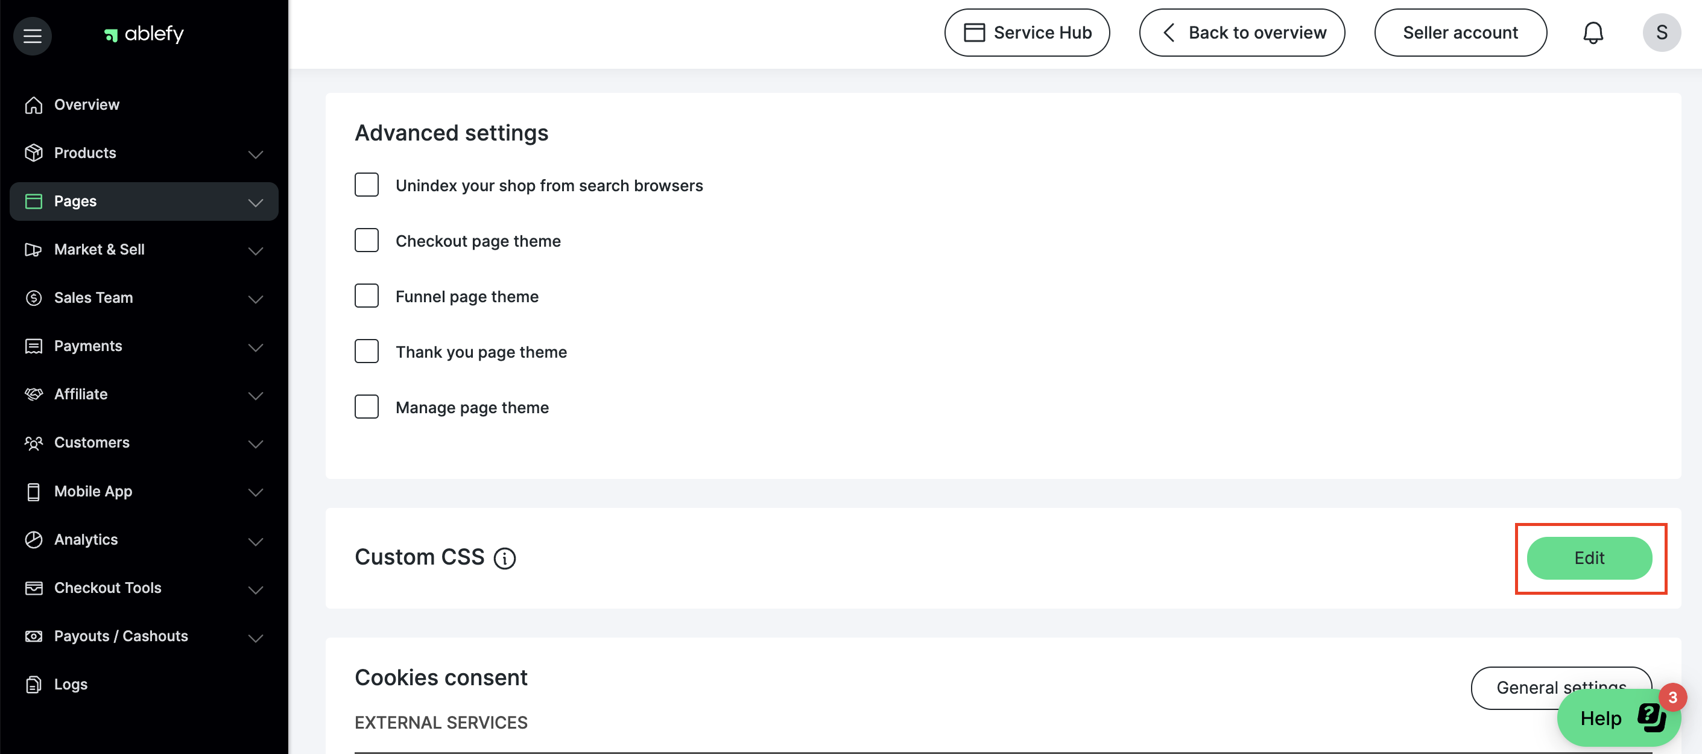Click the Affiliate handshake icon
This screenshot has width=1702, height=754.
pyautogui.click(x=34, y=394)
